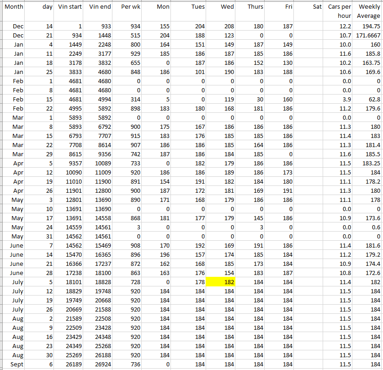Click the Per wk cell showing 314

click(x=128, y=100)
